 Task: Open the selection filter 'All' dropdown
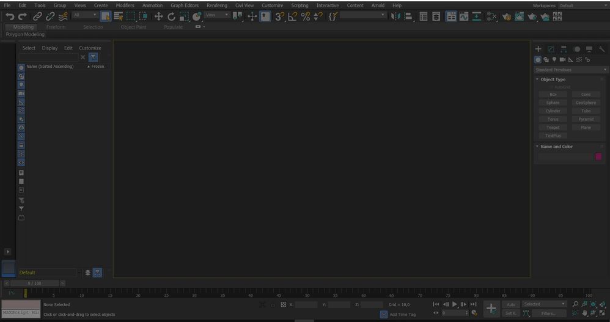85,15
